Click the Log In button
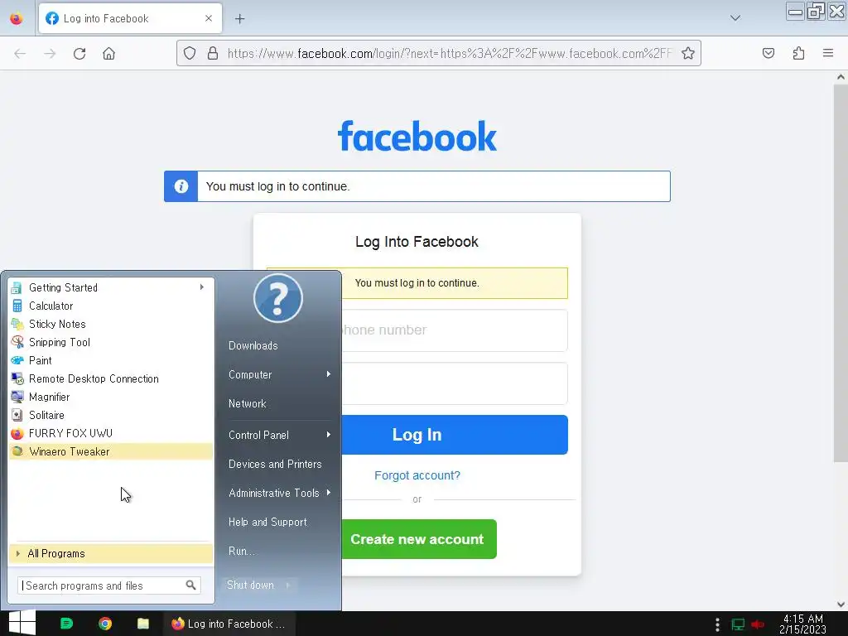Image resolution: width=848 pixels, height=636 pixels. point(455,435)
